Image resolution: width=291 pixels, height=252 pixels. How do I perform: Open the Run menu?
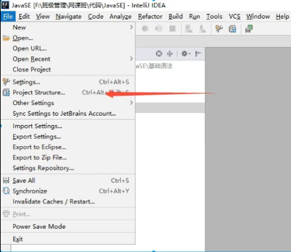(195, 17)
